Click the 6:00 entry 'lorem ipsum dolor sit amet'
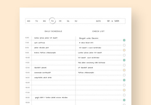151x105 pixels. (46, 38)
